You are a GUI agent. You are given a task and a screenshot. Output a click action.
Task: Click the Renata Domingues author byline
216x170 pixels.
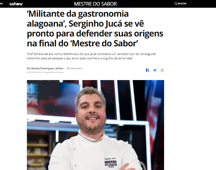point(45,68)
